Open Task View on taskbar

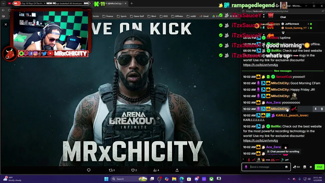point(152,179)
